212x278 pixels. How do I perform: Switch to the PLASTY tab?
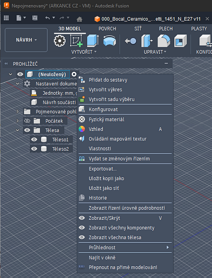[x=199, y=29]
